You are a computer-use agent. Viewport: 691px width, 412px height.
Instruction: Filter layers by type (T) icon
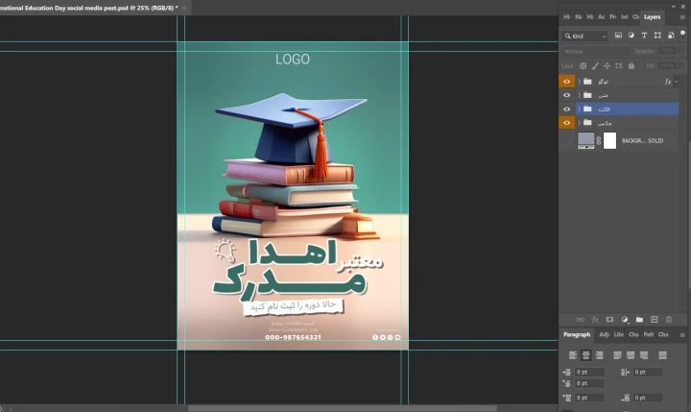tap(644, 36)
